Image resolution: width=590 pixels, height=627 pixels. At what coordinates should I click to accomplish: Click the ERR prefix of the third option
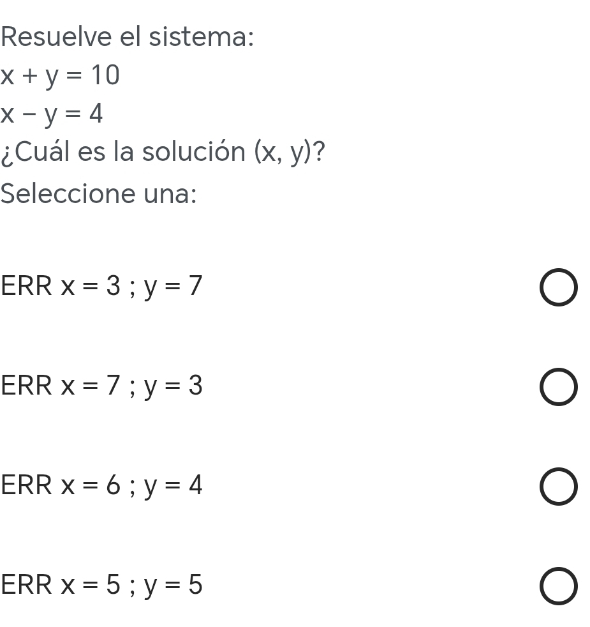[26, 485]
